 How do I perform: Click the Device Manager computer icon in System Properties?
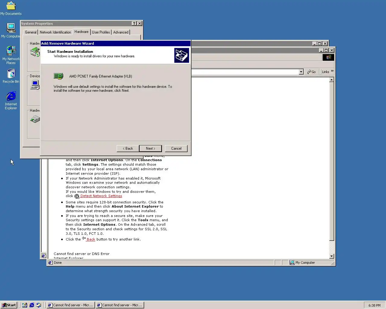tap(35, 85)
